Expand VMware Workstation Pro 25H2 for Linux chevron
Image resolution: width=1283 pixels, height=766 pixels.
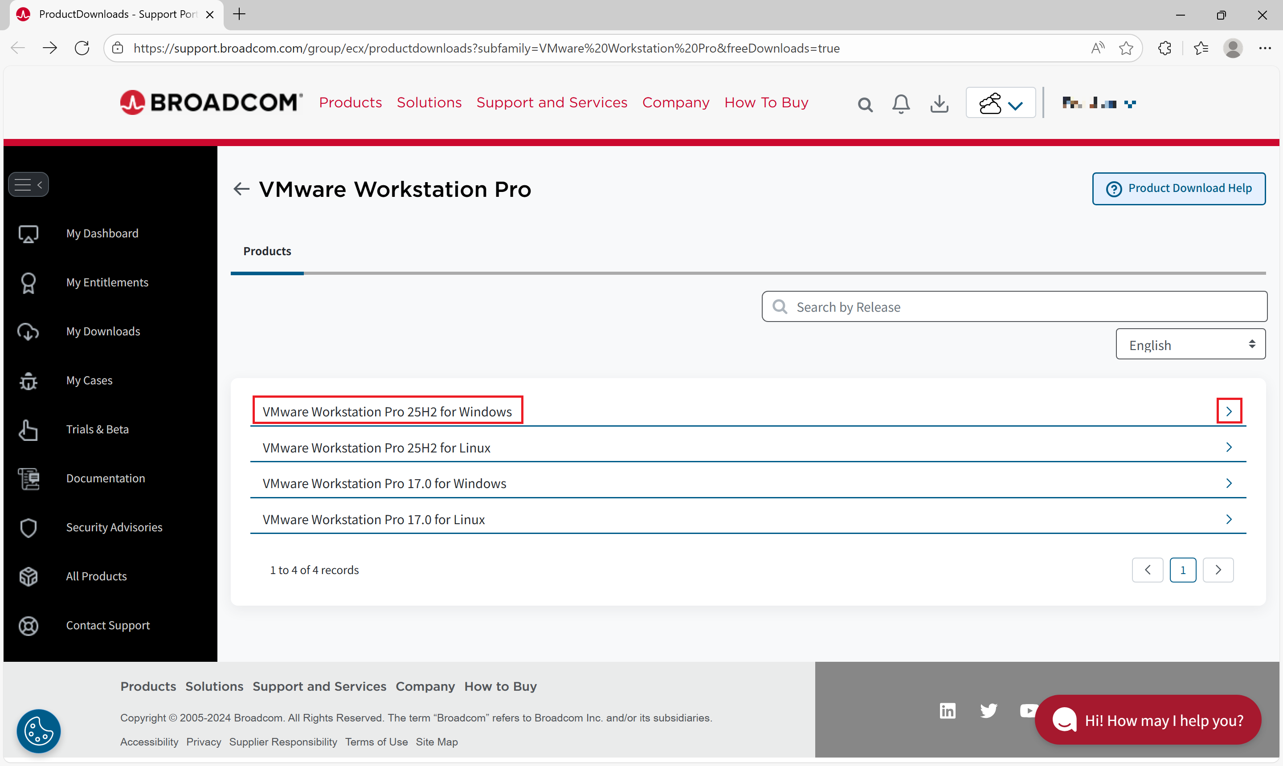[1229, 448]
